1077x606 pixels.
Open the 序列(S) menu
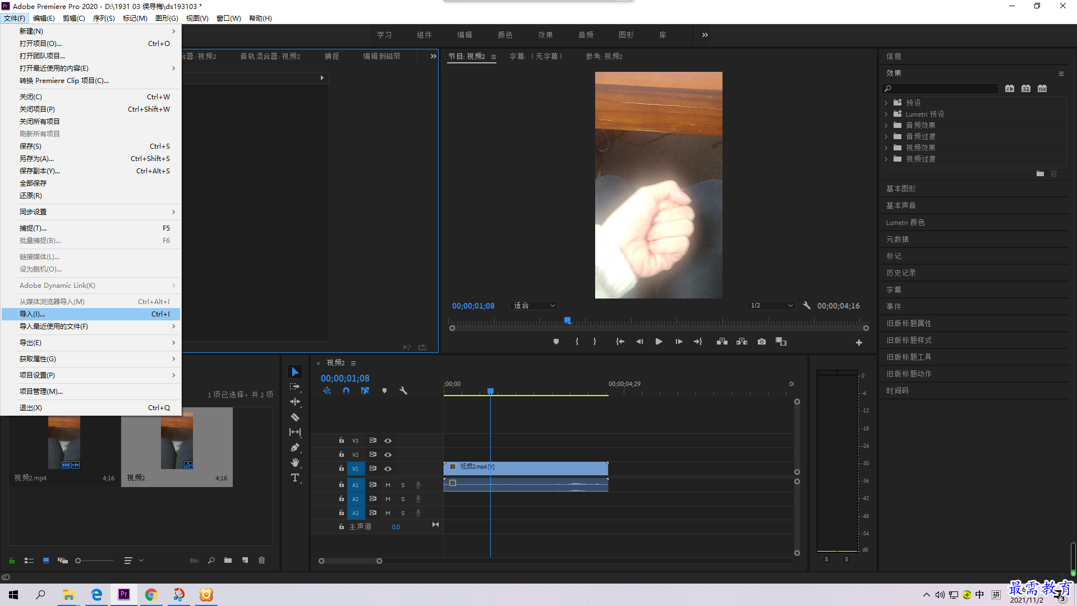coord(104,18)
